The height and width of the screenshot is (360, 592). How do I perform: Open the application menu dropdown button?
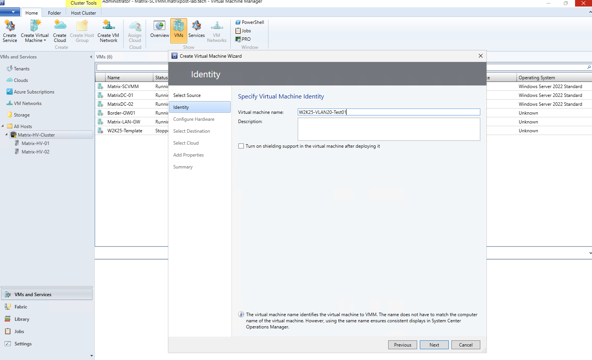tap(10, 12)
